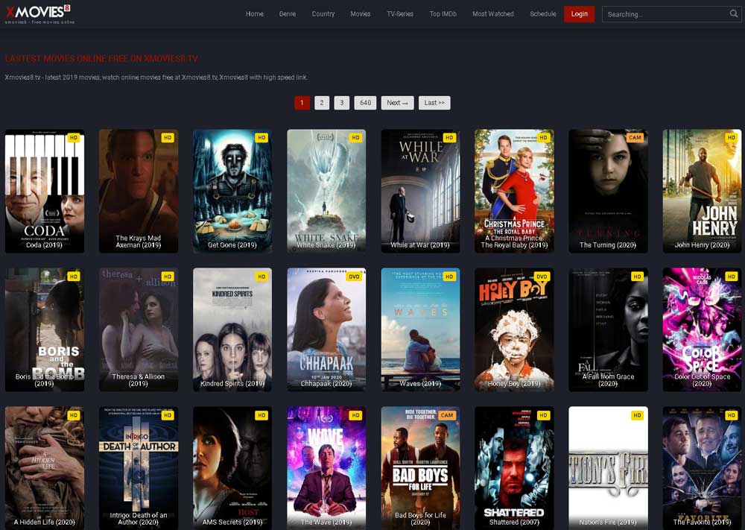
Task: Click the HD badge on Get Gone
Action: (261, 138)
